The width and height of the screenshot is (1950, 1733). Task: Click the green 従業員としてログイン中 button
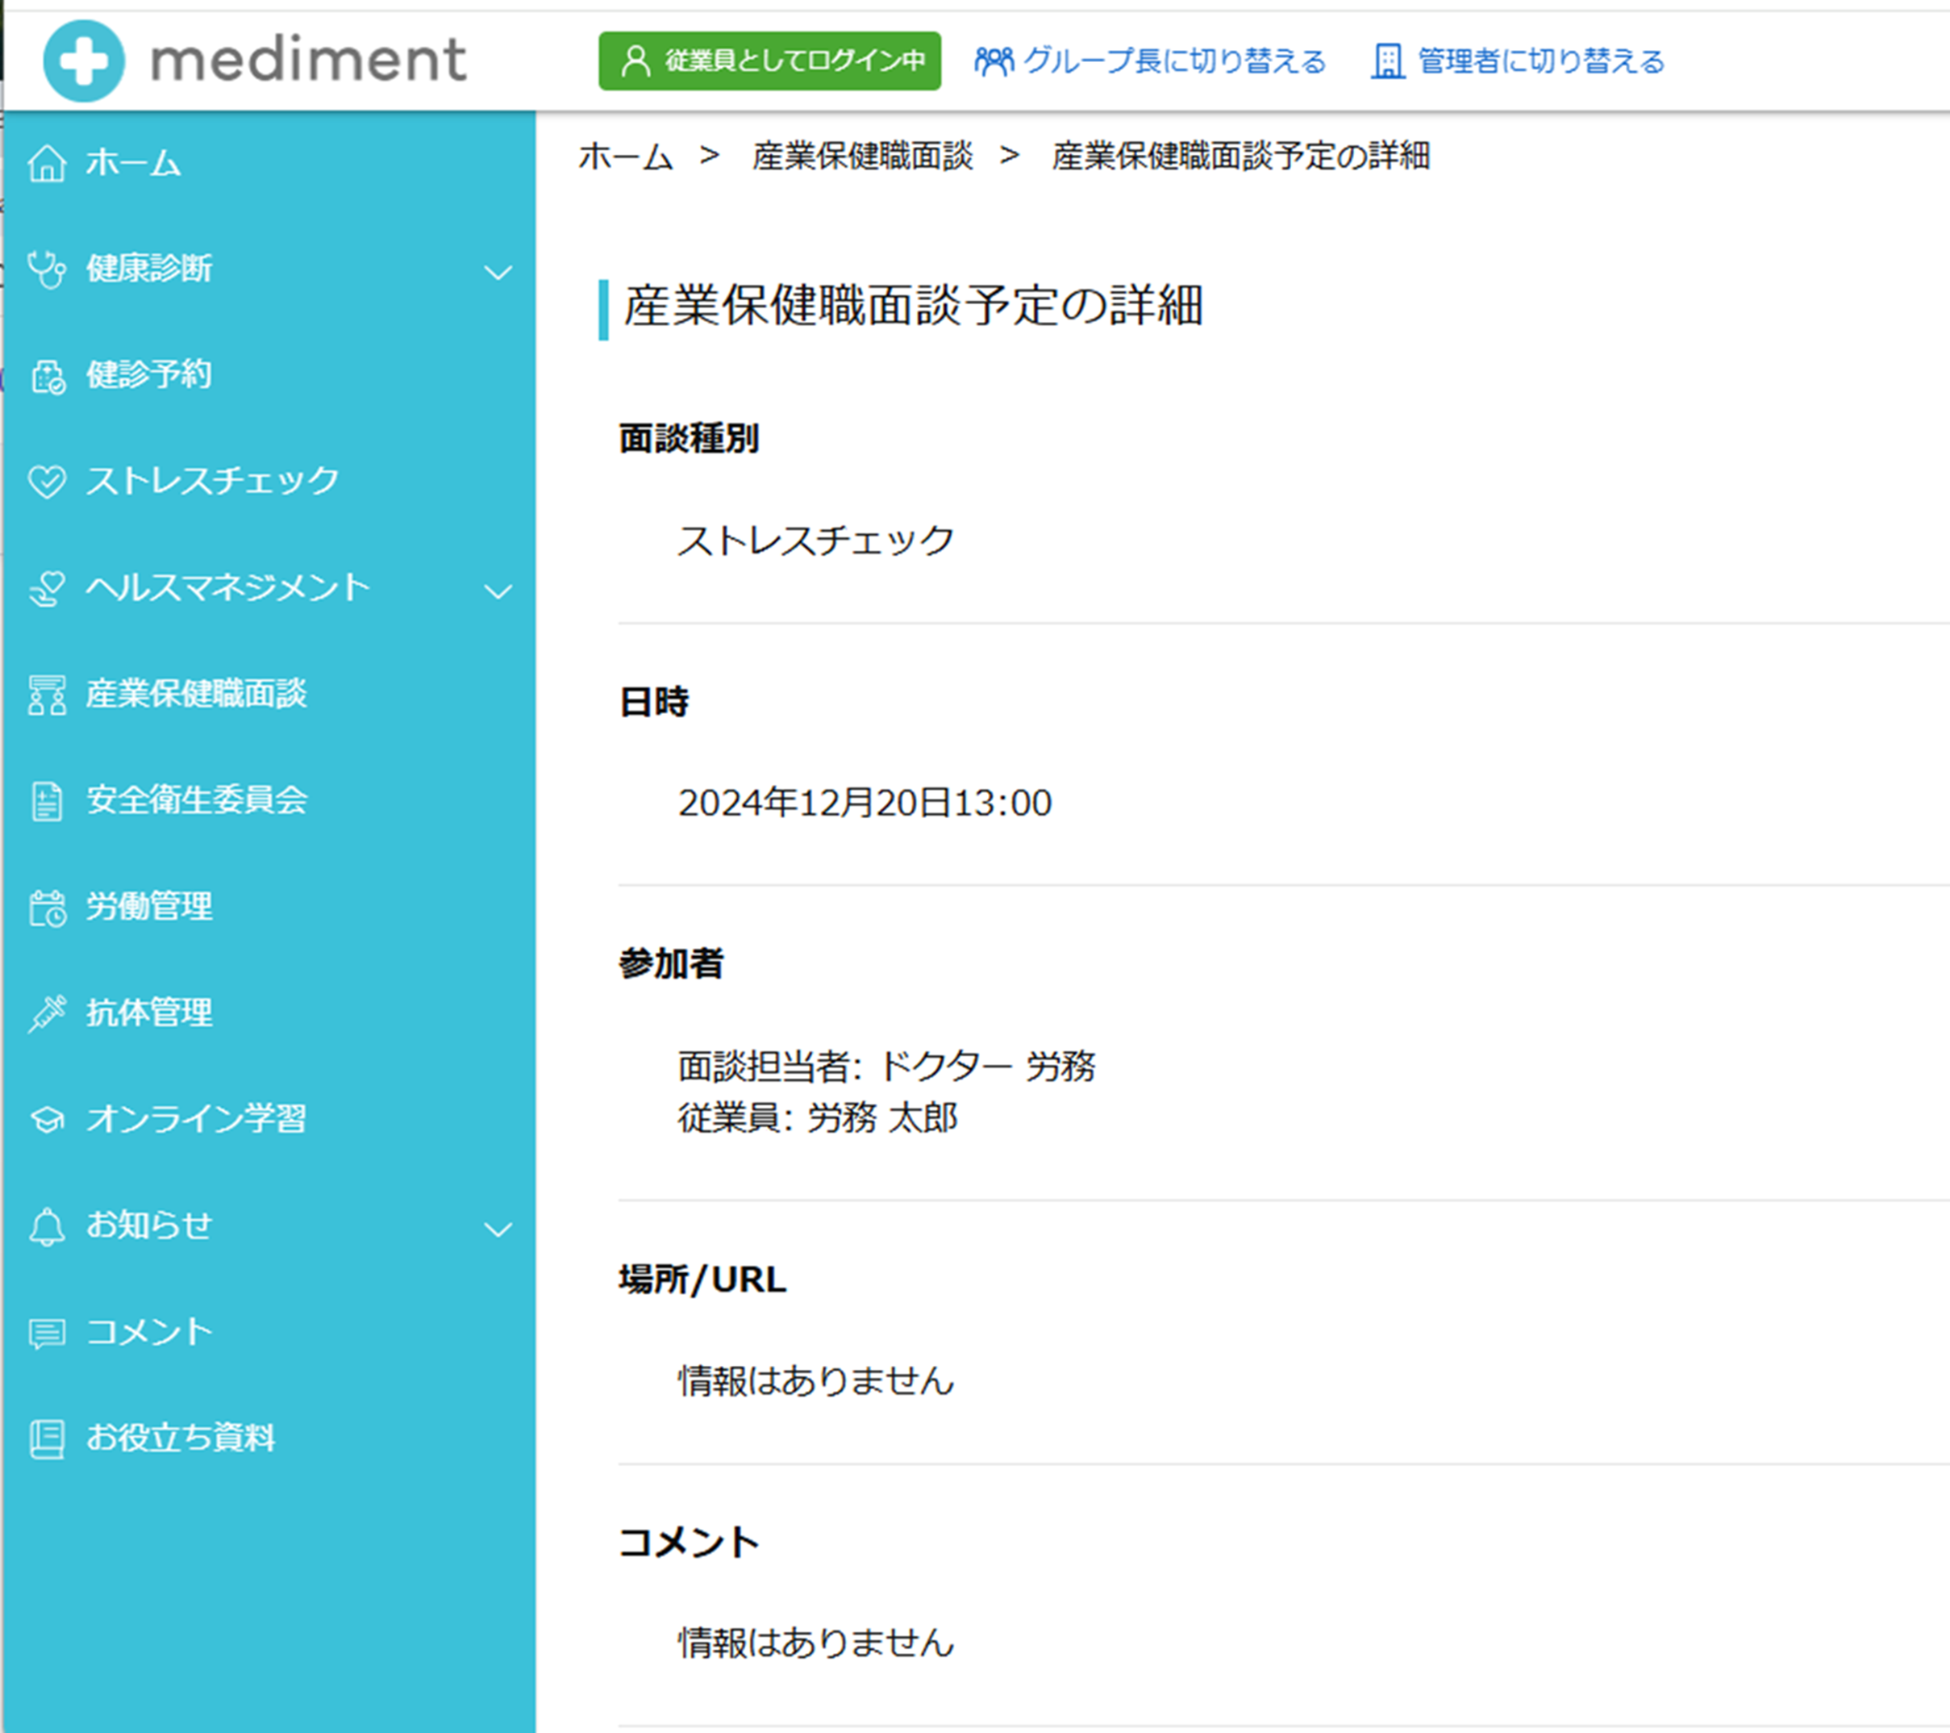[769, 61]
